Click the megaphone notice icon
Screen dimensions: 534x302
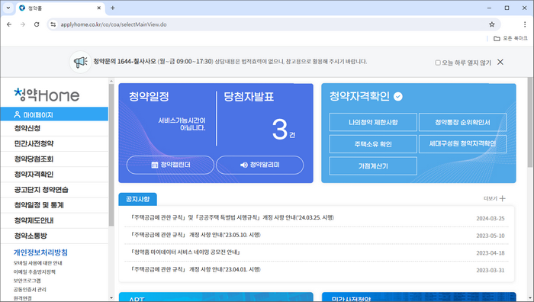point(80,62)
